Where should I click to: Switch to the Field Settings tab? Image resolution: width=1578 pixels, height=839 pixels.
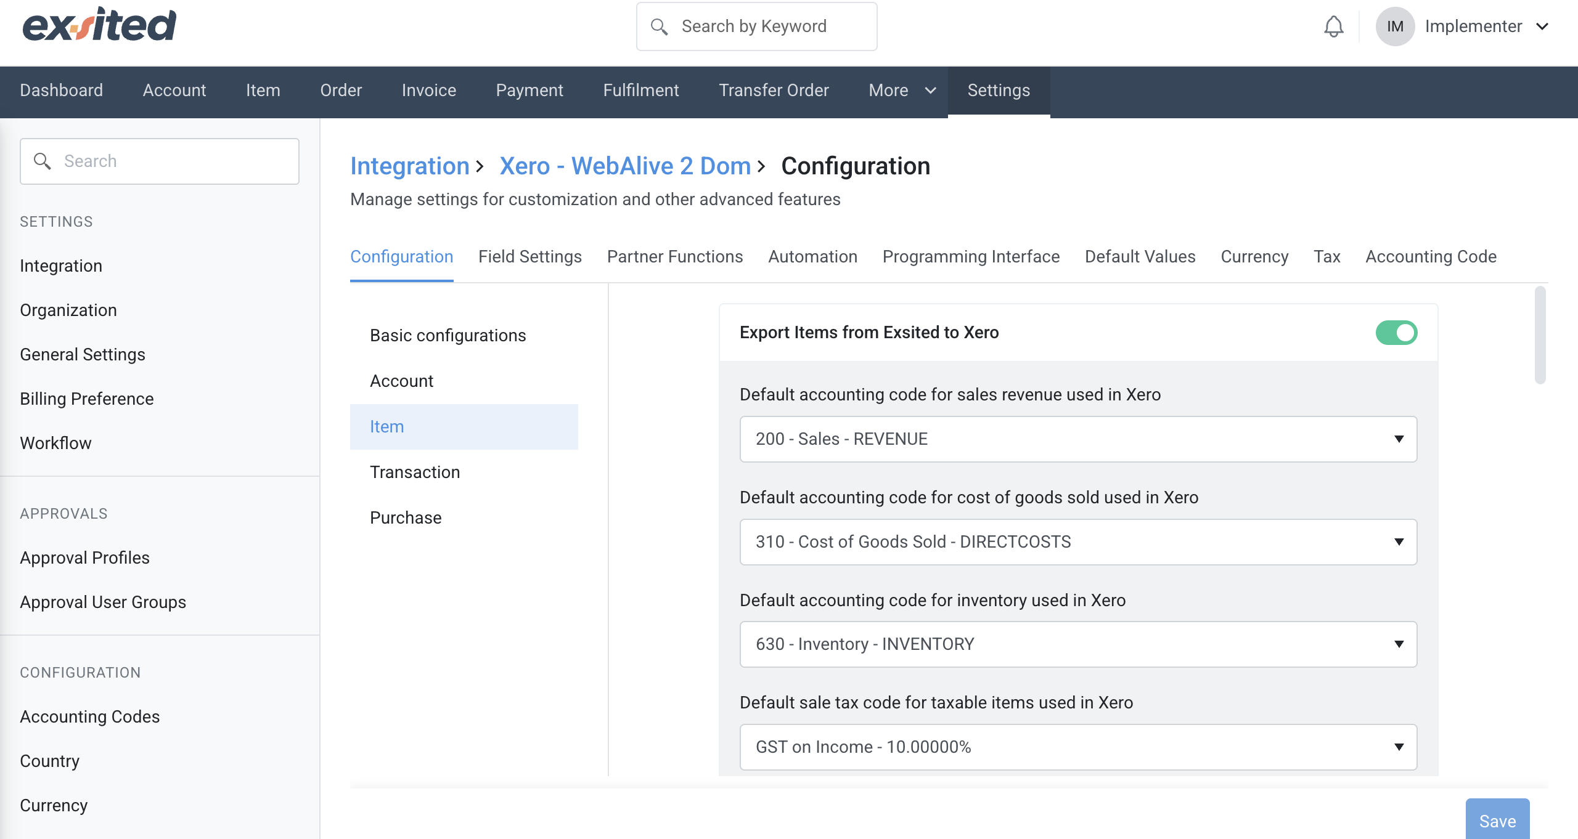click(530, 257)
